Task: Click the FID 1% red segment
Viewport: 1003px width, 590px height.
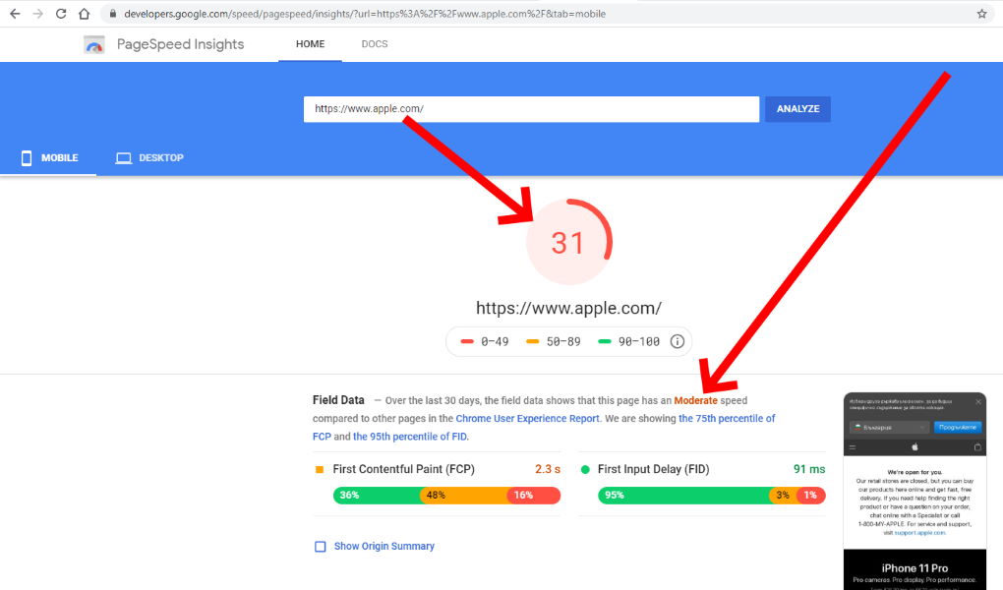Action: coord(811,496)
